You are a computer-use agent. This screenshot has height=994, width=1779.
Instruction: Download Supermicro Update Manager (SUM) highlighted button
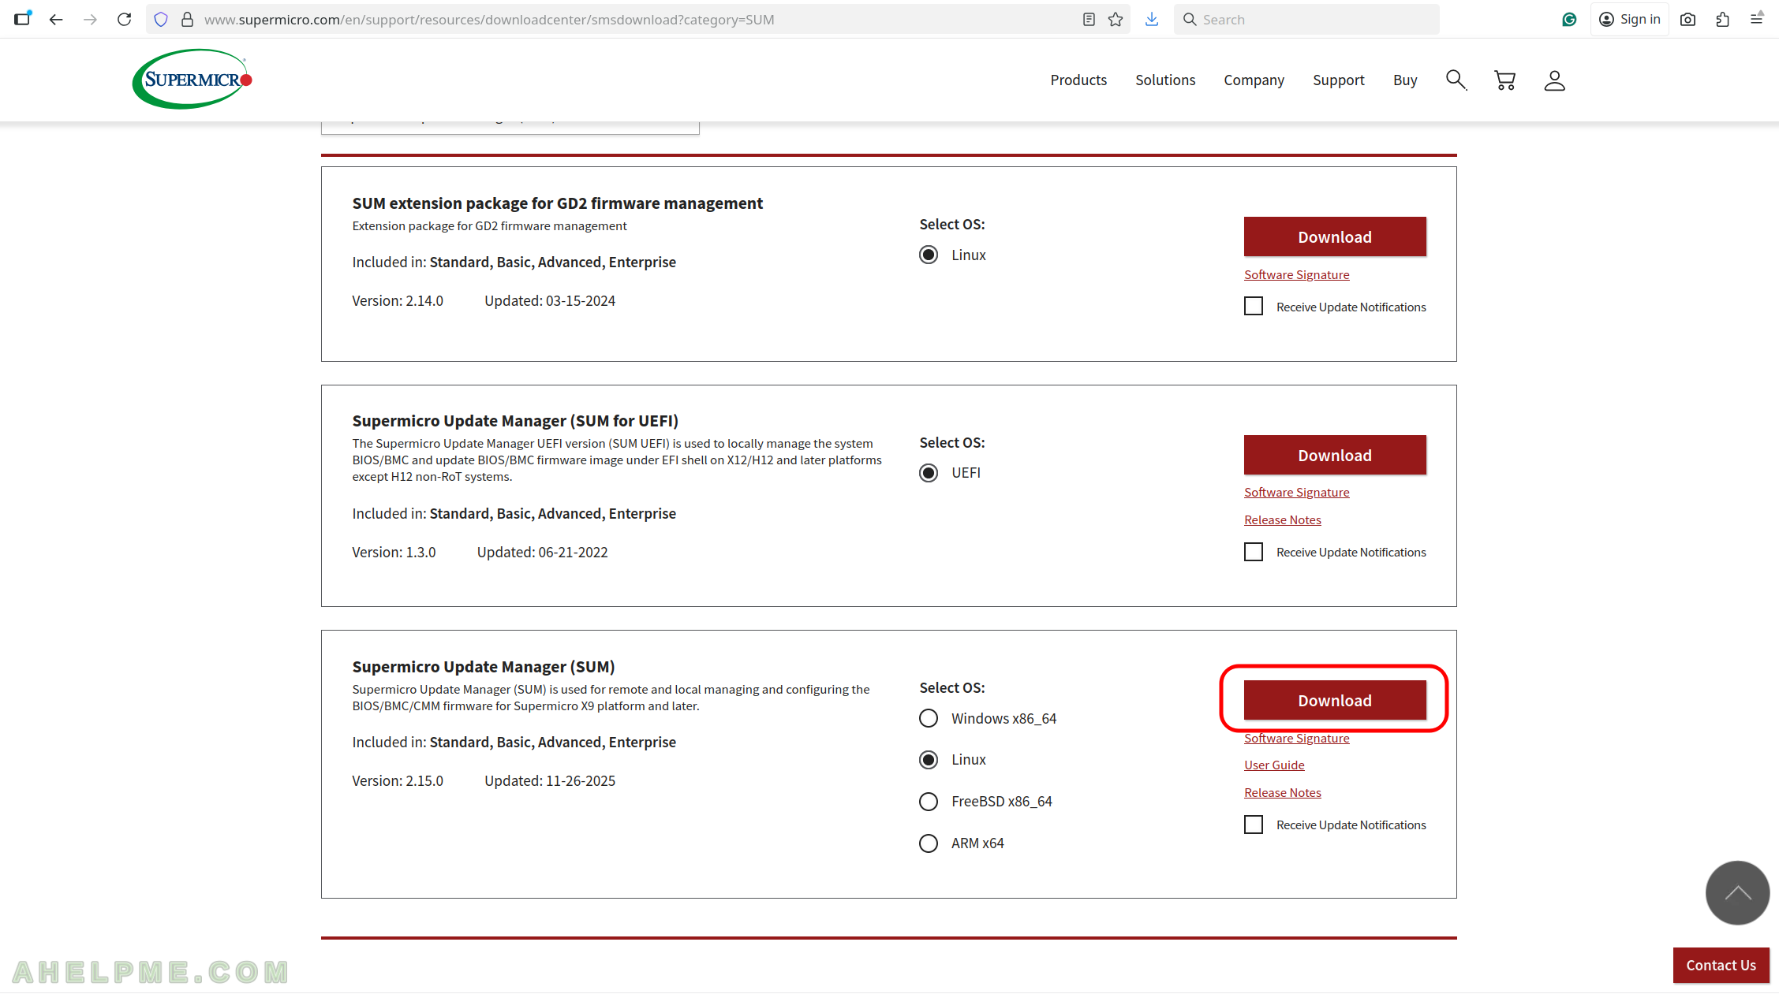click(1334, 700)
